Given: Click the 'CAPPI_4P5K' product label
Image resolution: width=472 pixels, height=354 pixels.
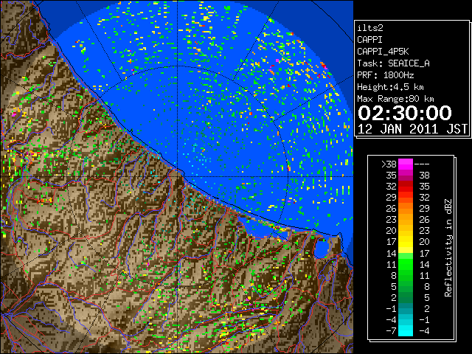Looking at the screenshot, I should click(383, 52).
